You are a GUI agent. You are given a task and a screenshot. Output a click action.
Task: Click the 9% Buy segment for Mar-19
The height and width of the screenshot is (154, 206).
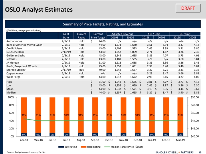coord(180,135)
